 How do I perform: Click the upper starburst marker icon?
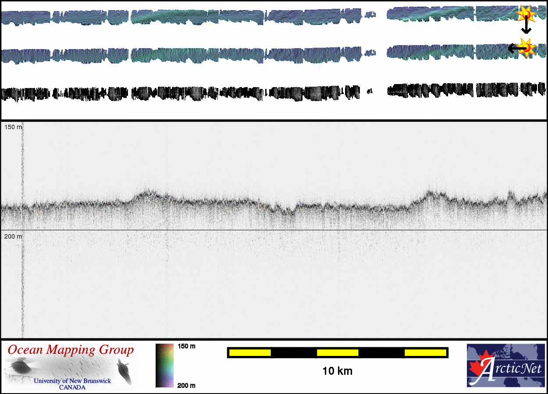[x=526, y=14]
